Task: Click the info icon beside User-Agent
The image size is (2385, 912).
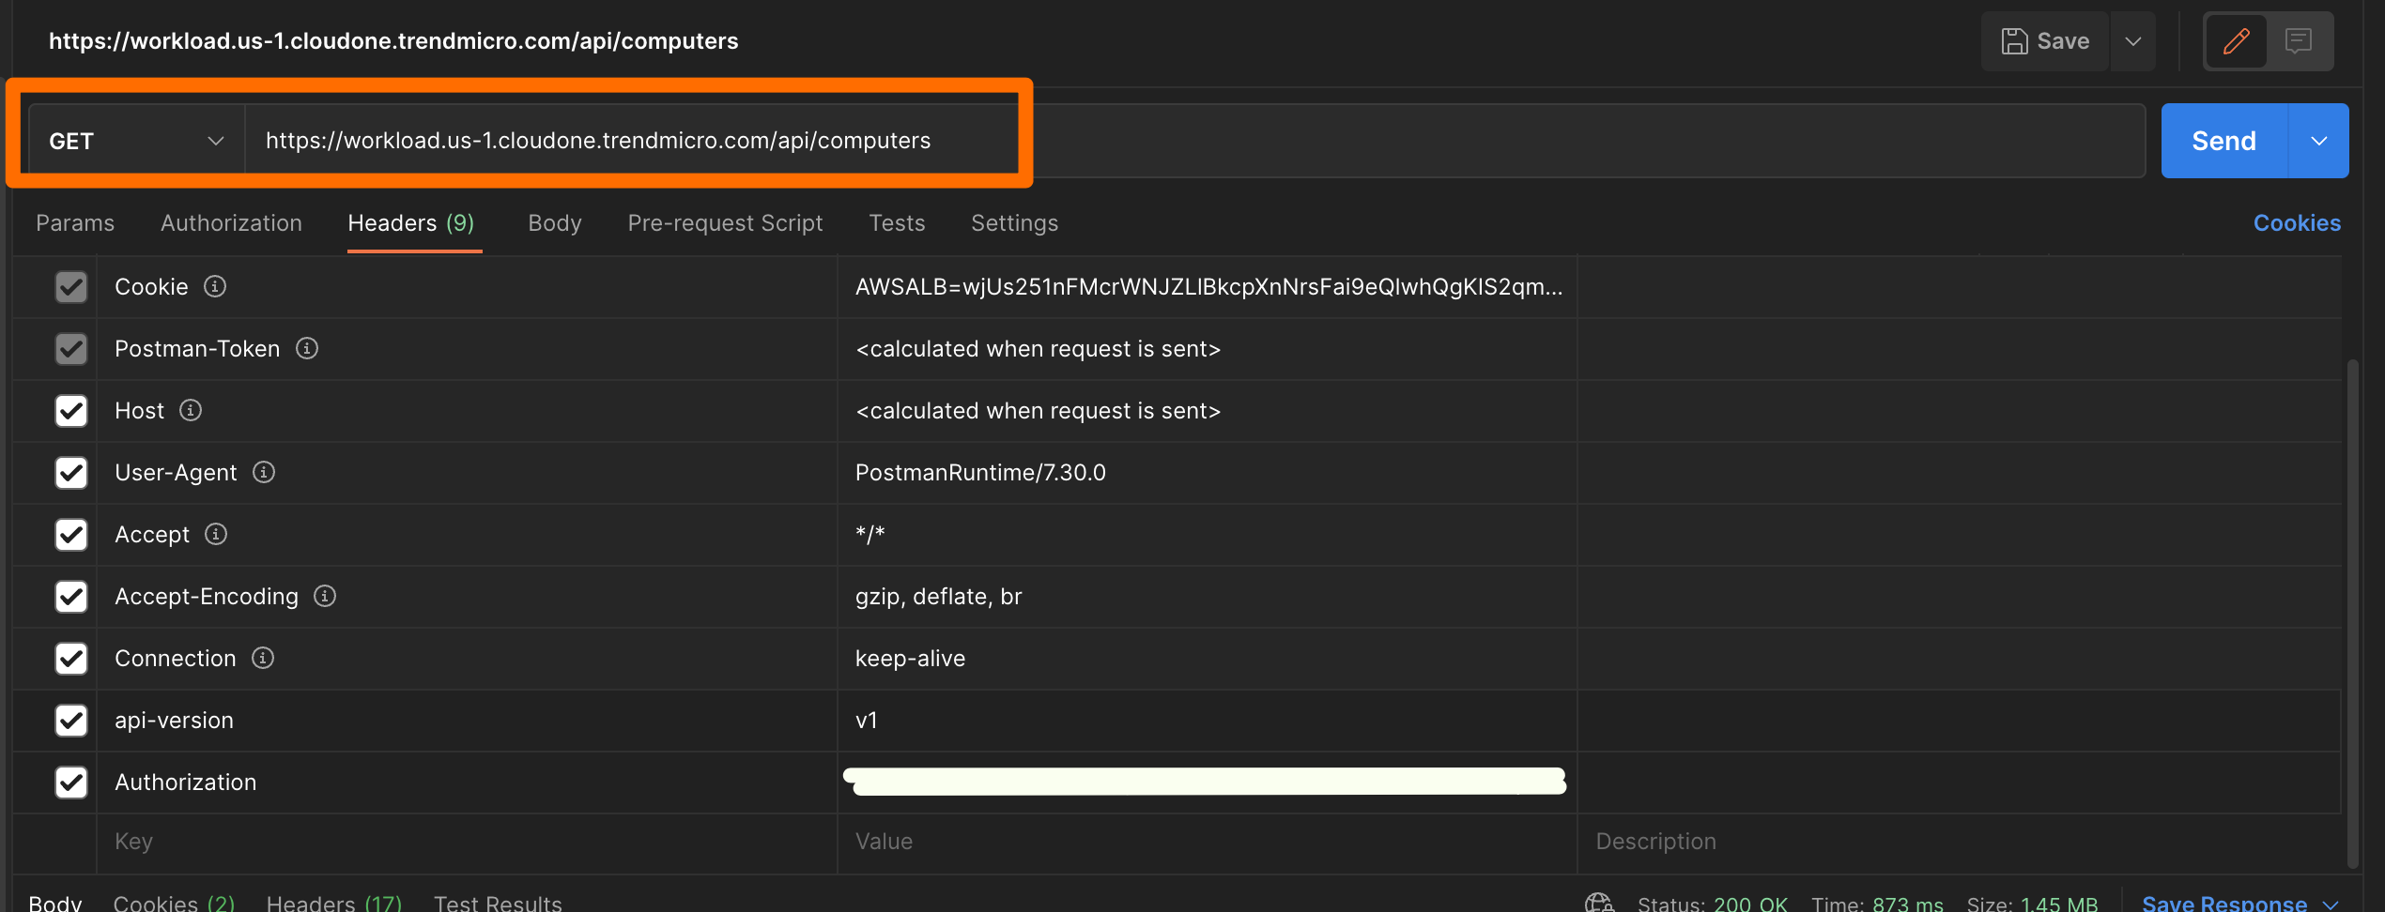Action: click(x=264, y=472)
